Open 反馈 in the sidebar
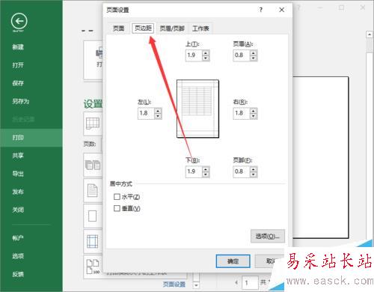The image size is (374, 292). [18, 274]
